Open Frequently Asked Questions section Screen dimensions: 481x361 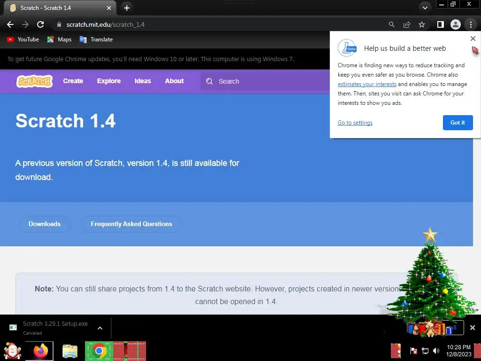[x=132, y=224]
